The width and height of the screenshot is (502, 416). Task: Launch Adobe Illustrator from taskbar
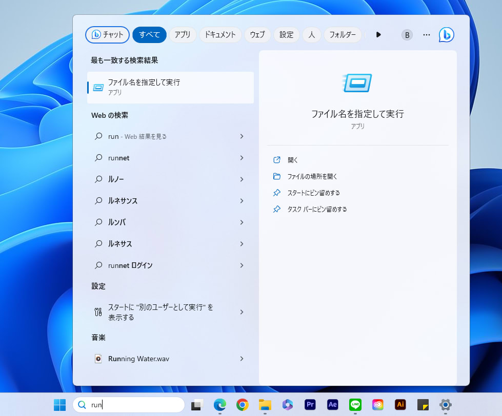pos(400,405)
